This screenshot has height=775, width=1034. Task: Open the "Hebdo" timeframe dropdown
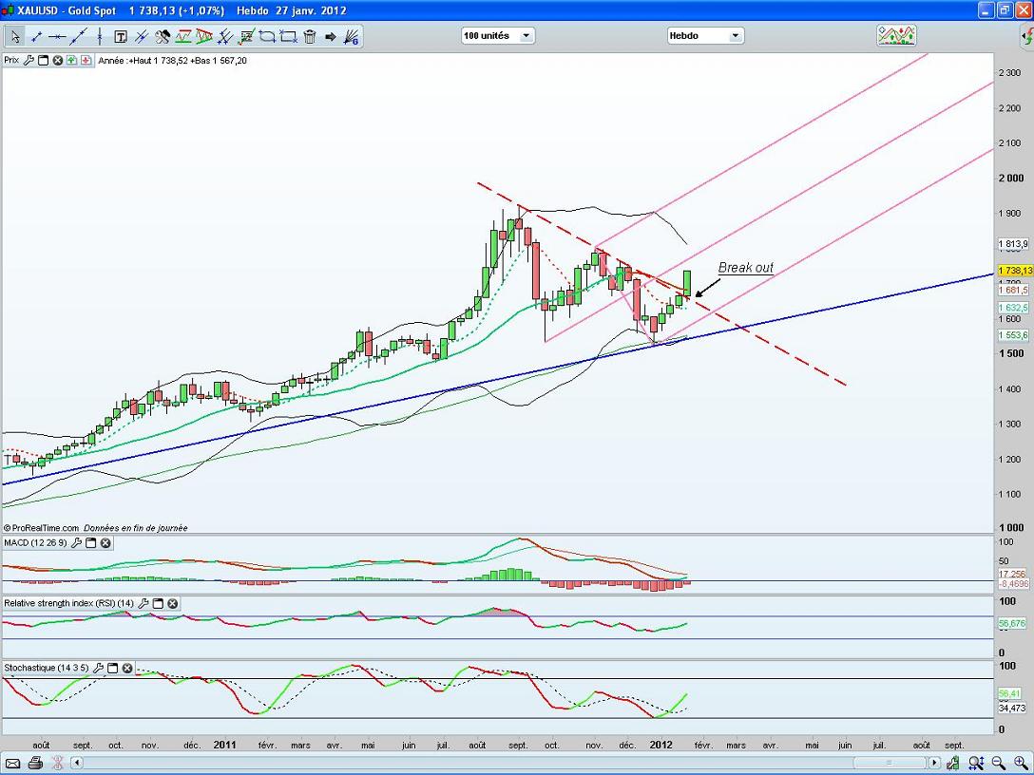pos(704,36)
